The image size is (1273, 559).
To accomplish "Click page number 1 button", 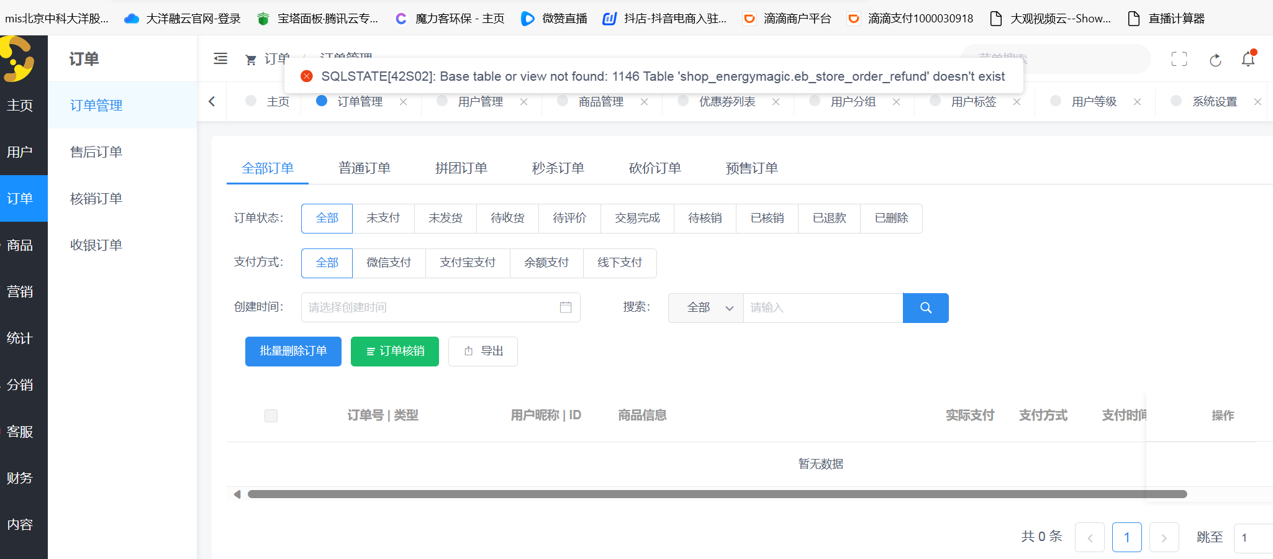I will point(1127,538).
